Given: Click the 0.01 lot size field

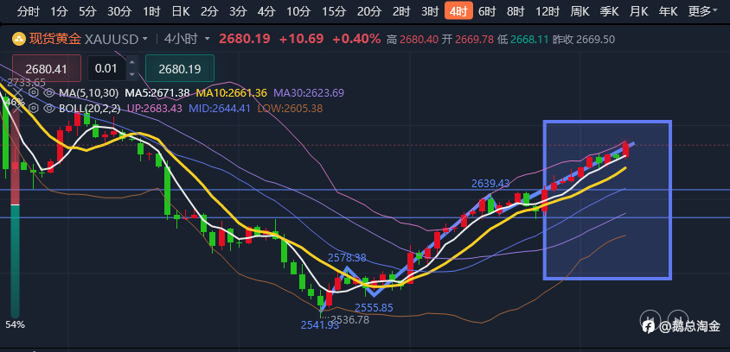Looking at the screenshot, I should [x=106, y=69].
